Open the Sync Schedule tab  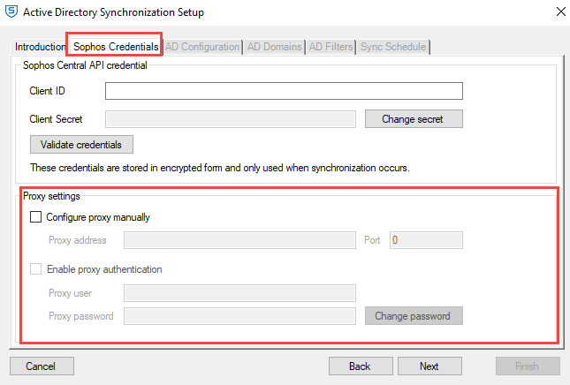(x=393, y=47)
